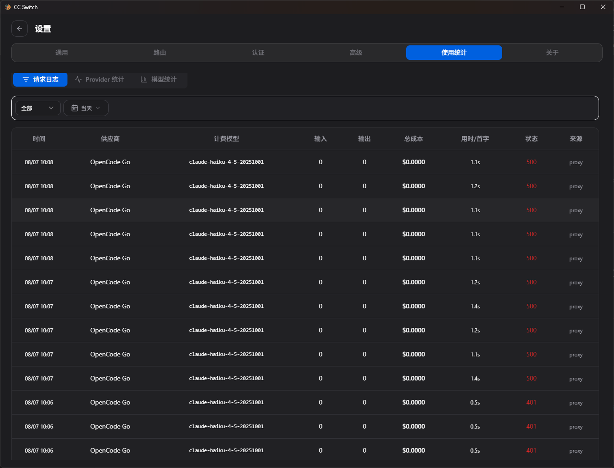Open the 路由 tab

pyautogui.click(x=160, y=53)
